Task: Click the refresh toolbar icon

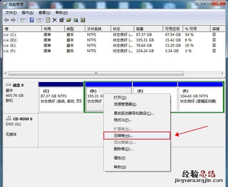Action: click(x=48, y=20)
